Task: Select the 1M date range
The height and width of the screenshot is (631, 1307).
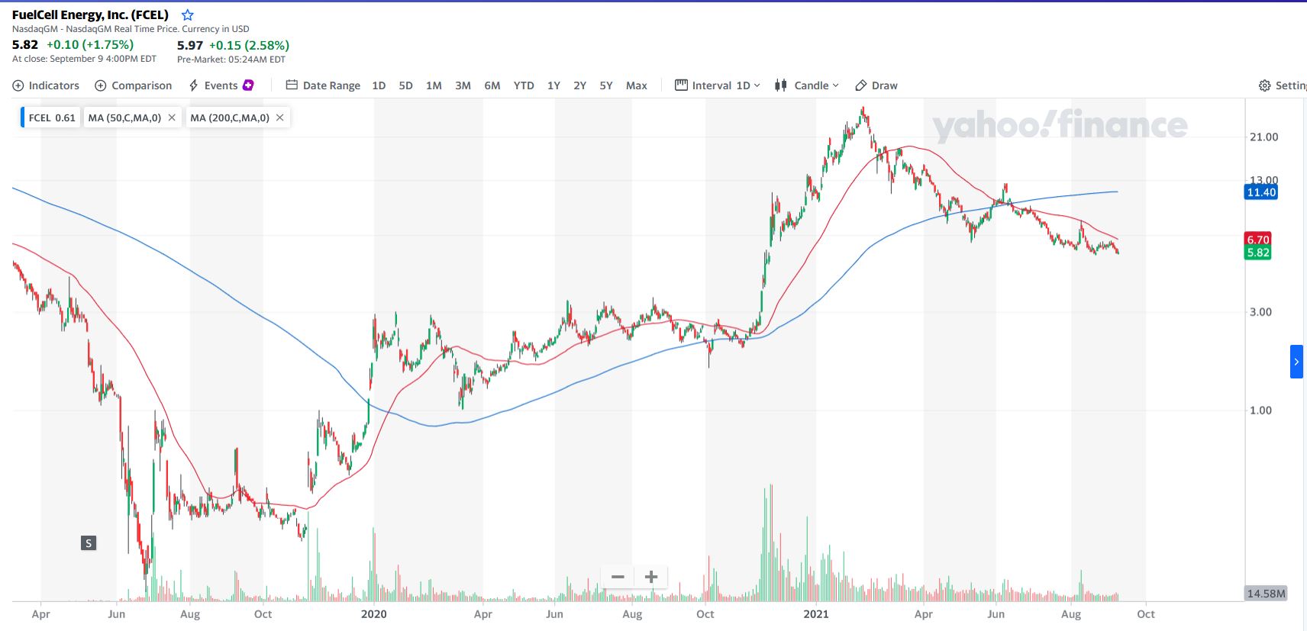Action: tap(434, 85)
